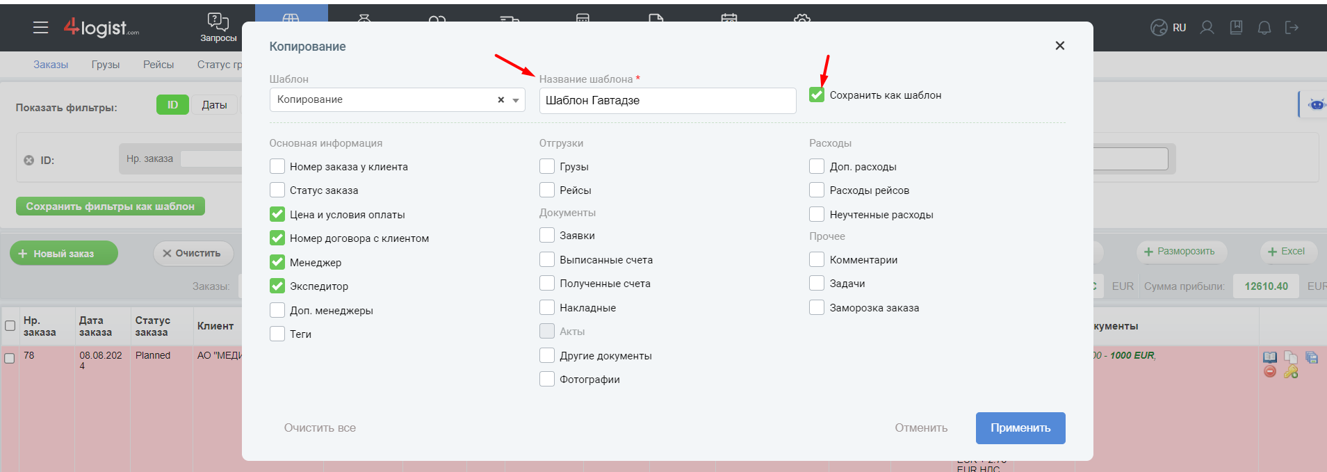1327x472 pixels.
Task: Switch to the Грузы tab
Action: click(106, 65)
